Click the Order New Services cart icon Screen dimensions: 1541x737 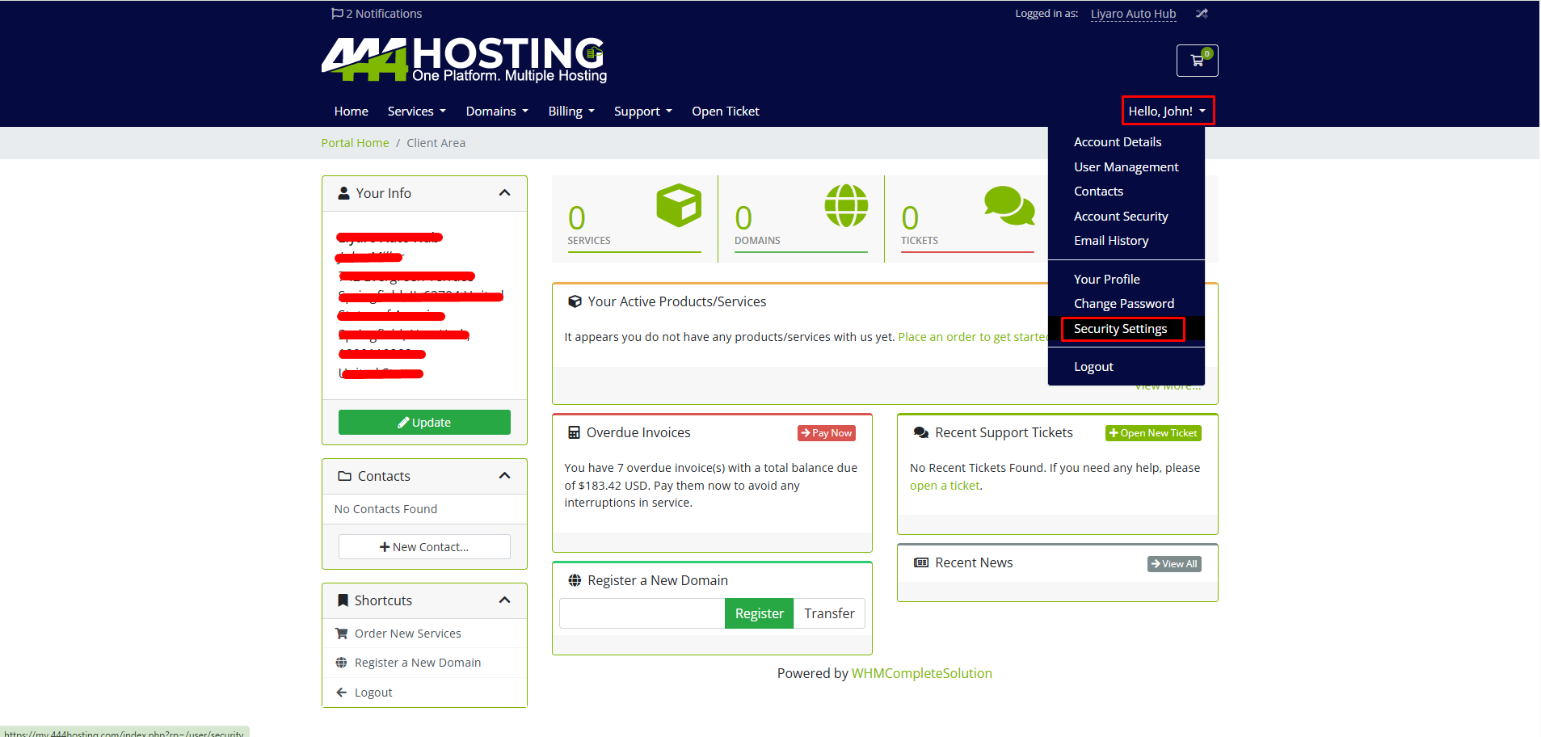(342, 634)
